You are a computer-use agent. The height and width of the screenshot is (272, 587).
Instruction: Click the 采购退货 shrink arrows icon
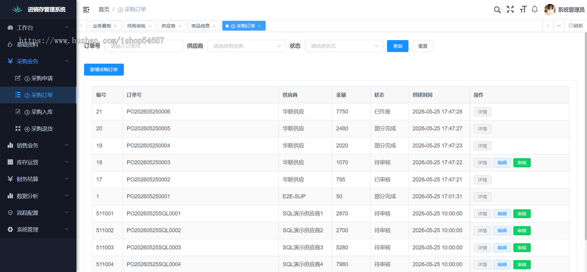click(x=18, y=129)
